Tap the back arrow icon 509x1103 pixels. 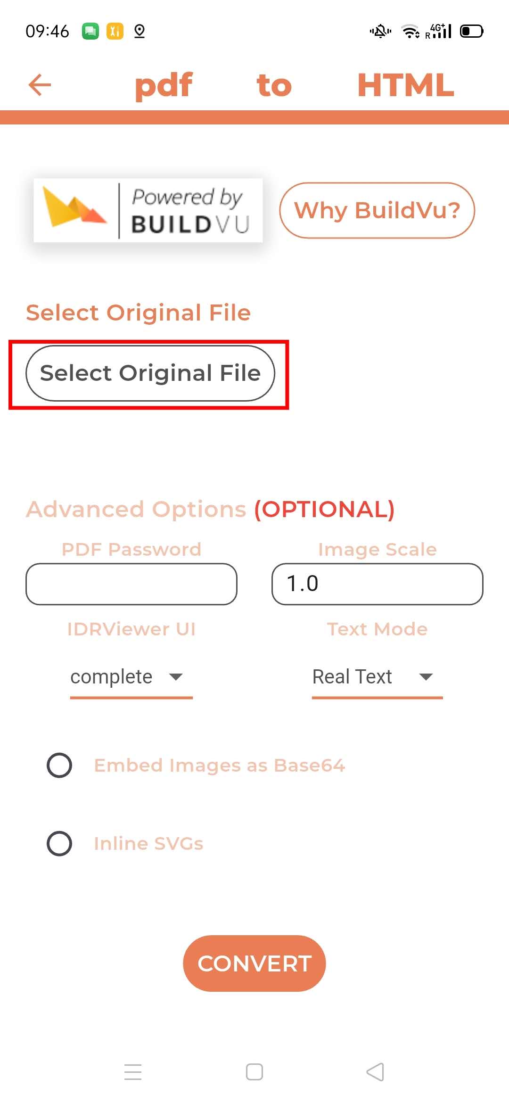point(40,85)
